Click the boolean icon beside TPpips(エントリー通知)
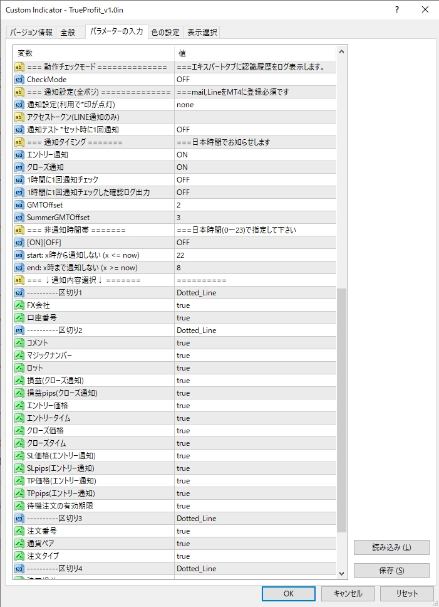Screen dimensions: 439x607 pos(19,494)
